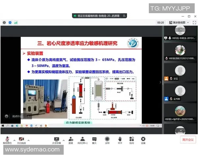Click 16:08 clock in shared taskbar
198x158 pixels.
152,126
